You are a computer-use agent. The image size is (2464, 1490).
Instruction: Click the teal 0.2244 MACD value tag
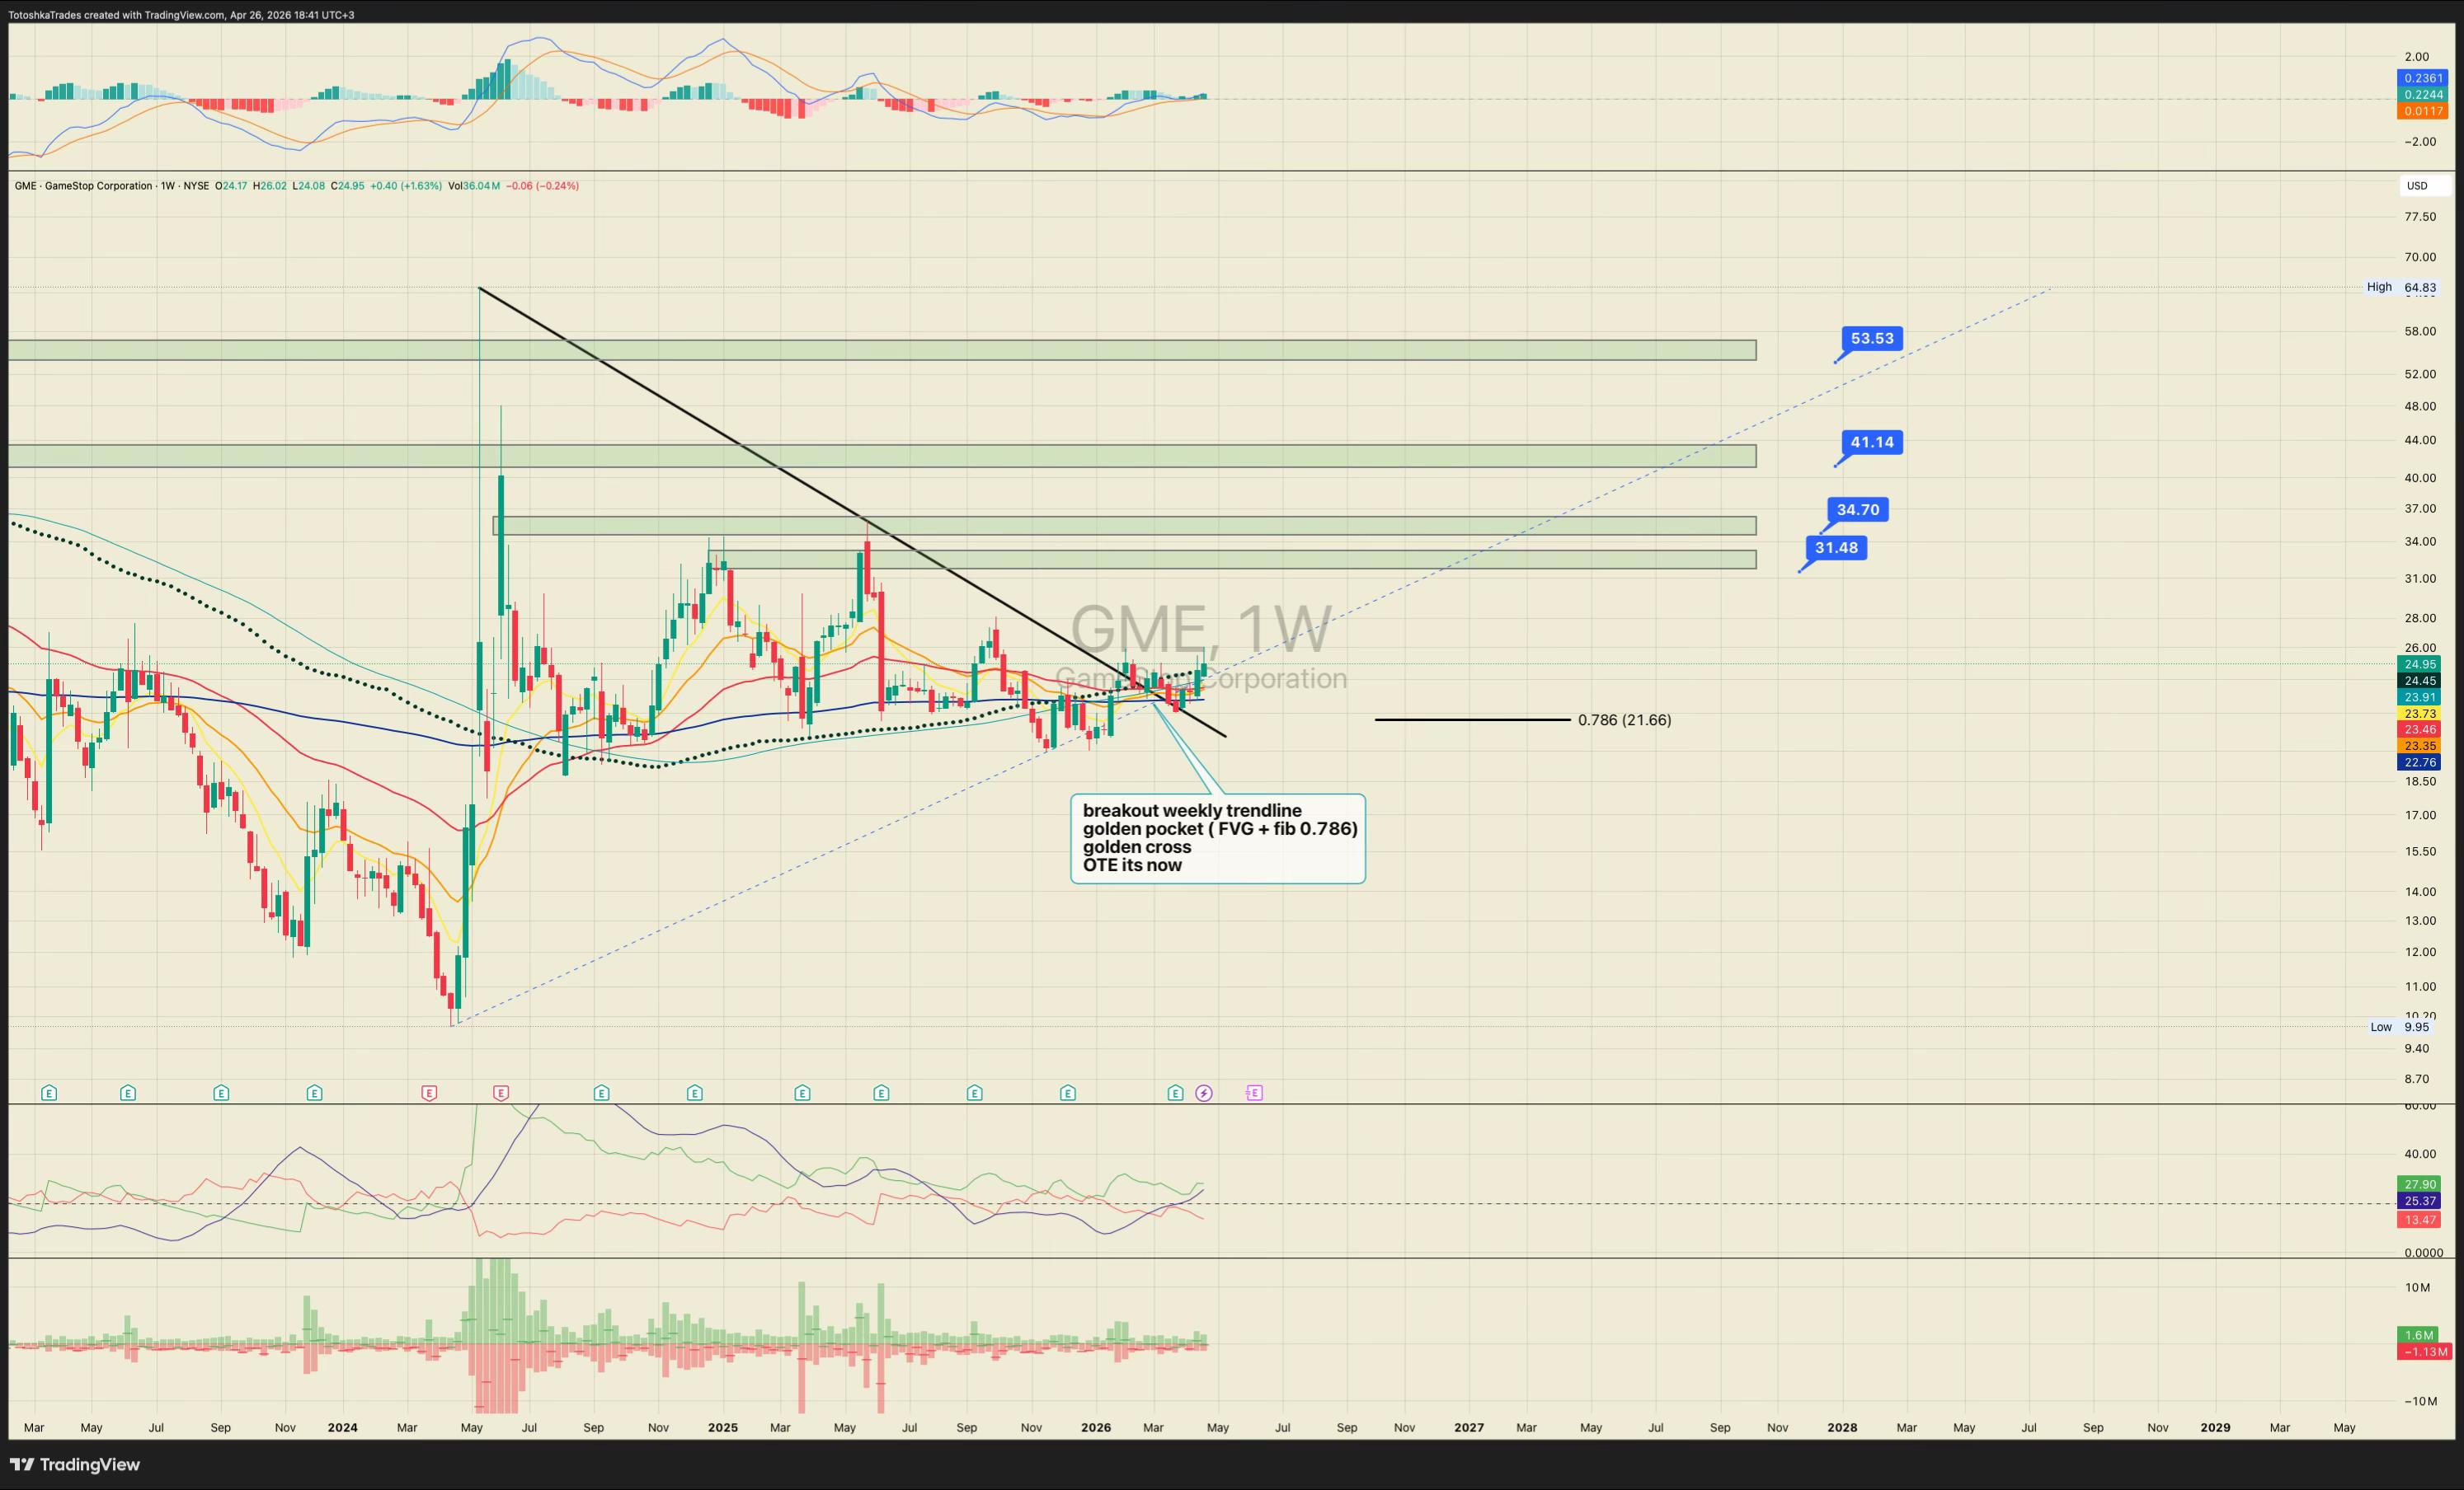tap(2422, 95)
